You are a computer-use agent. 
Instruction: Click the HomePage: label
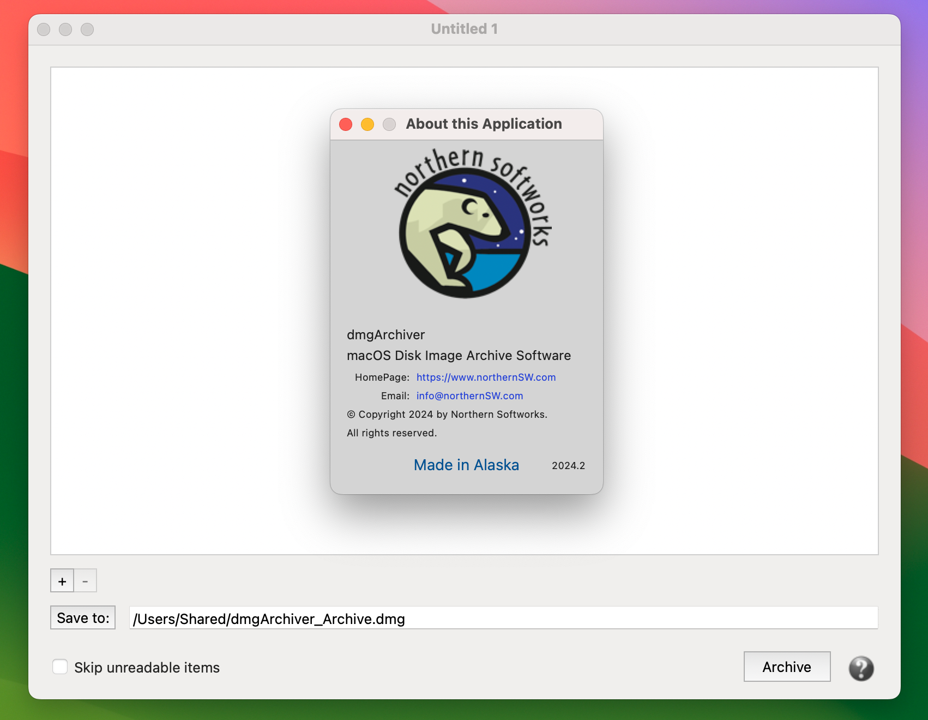click(382, 377)
